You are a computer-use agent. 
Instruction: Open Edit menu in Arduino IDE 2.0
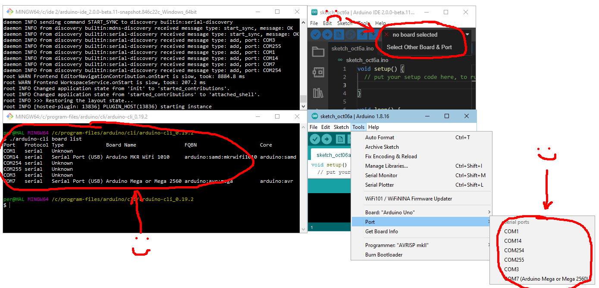pos(327,23)
